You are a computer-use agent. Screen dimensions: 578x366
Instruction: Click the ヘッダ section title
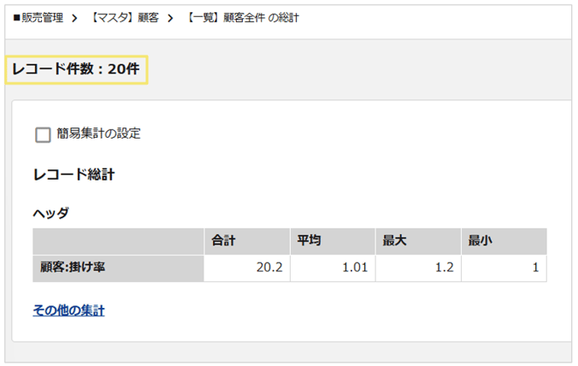point(50,213)
